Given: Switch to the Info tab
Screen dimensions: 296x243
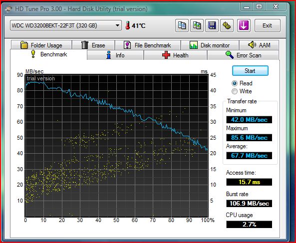Looking at the screenshot, I should [x=115, y=55].
